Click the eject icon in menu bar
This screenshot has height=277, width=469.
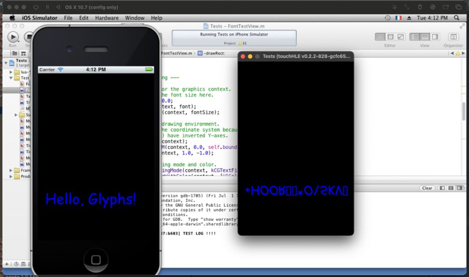tap(409, 18)
